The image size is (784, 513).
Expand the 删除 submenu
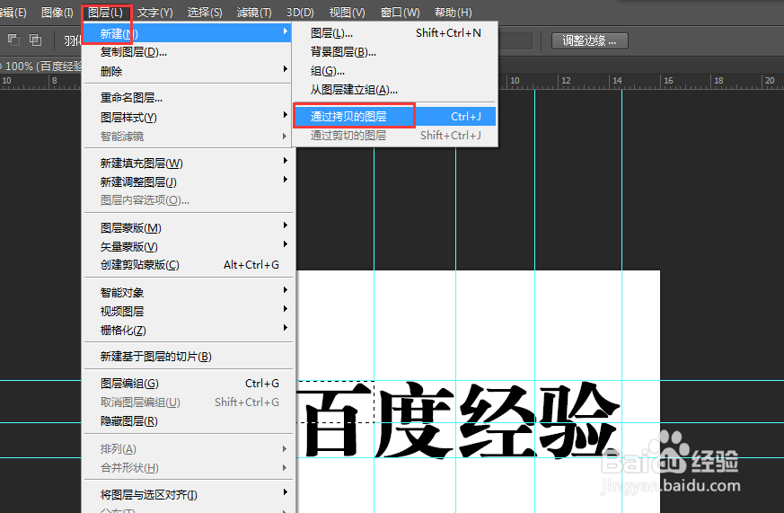pyautogui.click(x=188, y=71)
